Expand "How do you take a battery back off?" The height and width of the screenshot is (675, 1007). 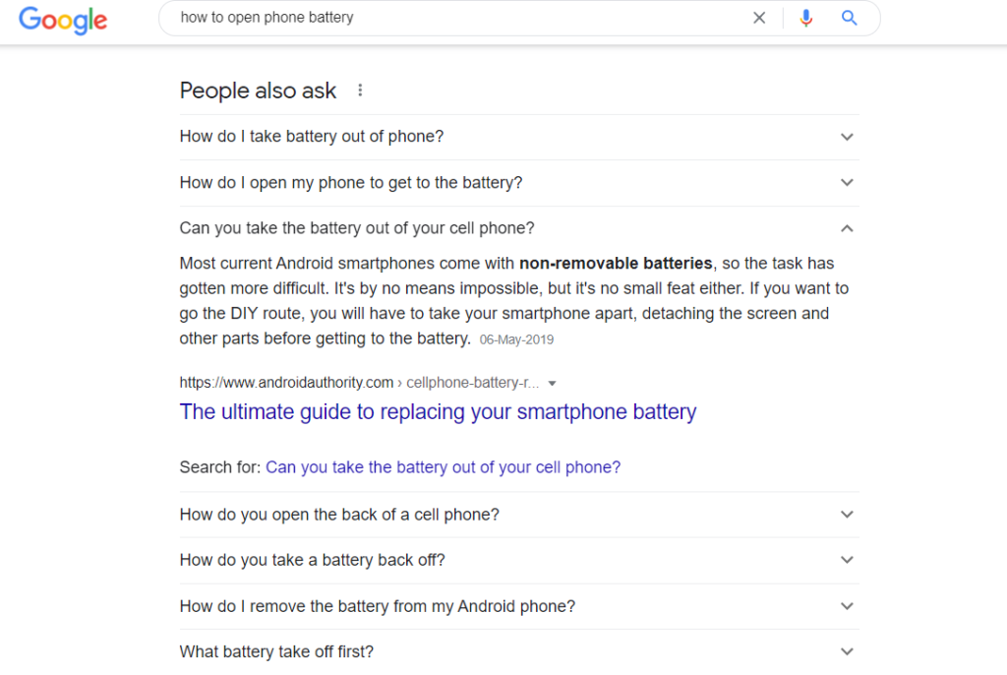tap(519, 560)
